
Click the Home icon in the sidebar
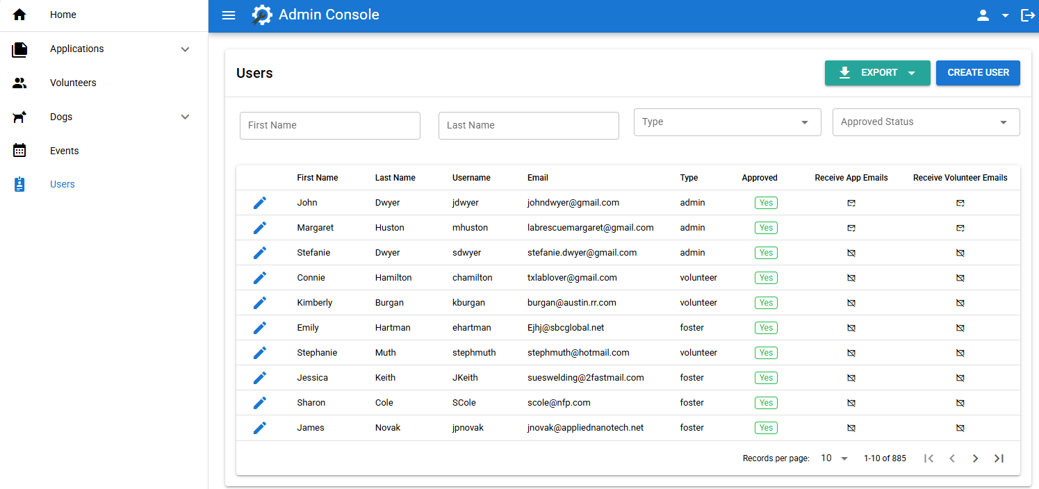(x=19, y=14)
